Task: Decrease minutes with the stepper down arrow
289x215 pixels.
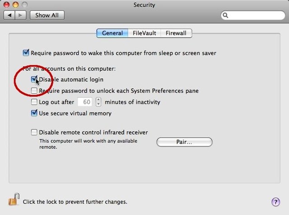Action: point(98,104)
